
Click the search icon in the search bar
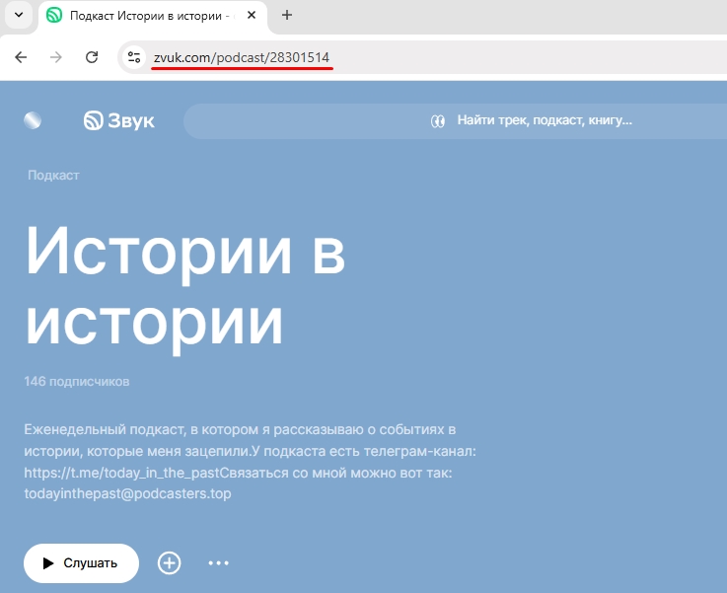click(x=438, y=120)
